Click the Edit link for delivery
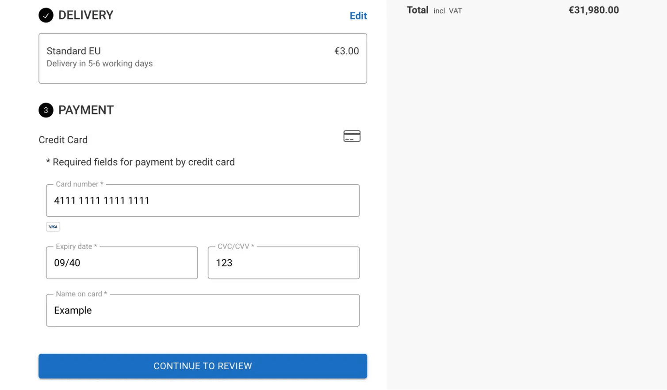Viewport: 667px width, 390px height. click(x=358, y=15)
